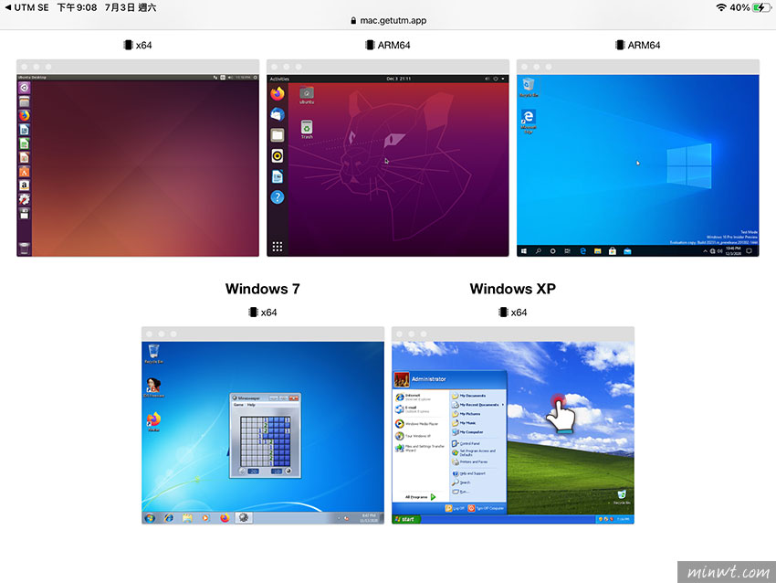Click the Windows 10 Start button
The width and height of the screenshot is (776, 583).
click(x=524, y=251)
